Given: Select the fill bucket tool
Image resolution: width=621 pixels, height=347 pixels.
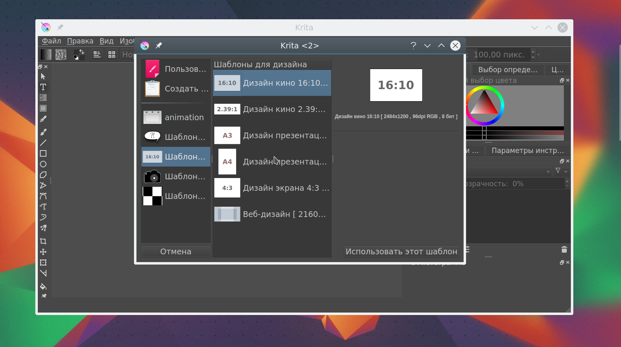Looking at the screenshot, I should (43, 286).
